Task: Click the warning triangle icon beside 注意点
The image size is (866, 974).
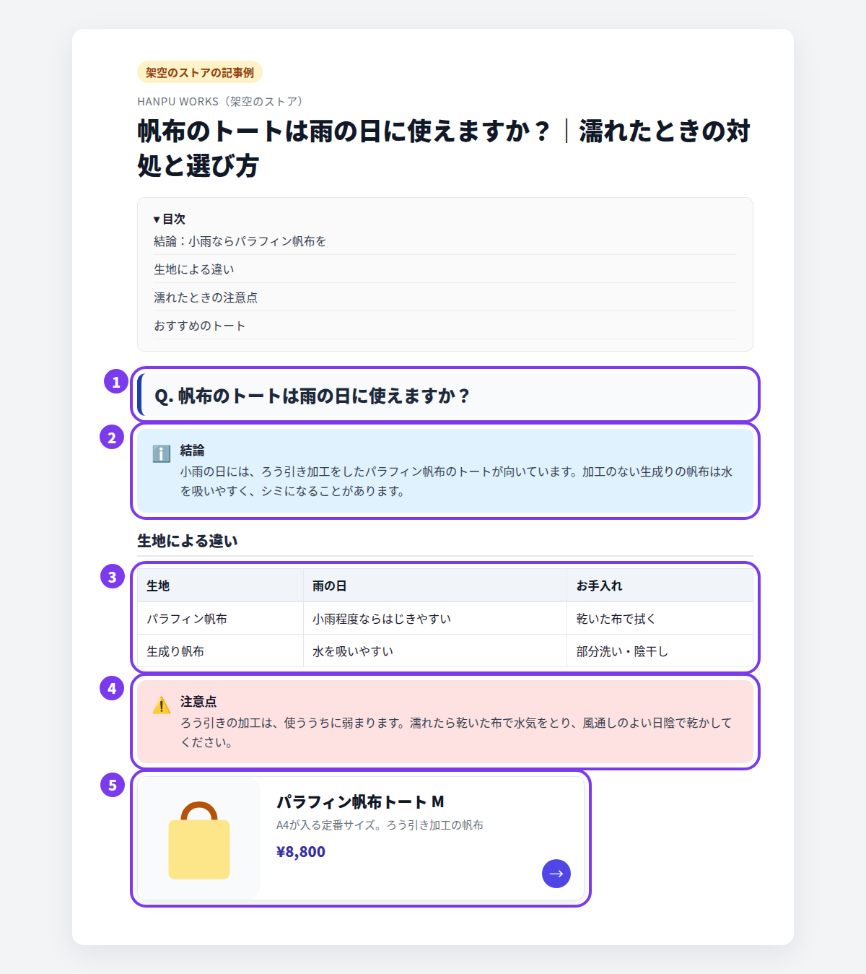Action: [x=162, y=705]
